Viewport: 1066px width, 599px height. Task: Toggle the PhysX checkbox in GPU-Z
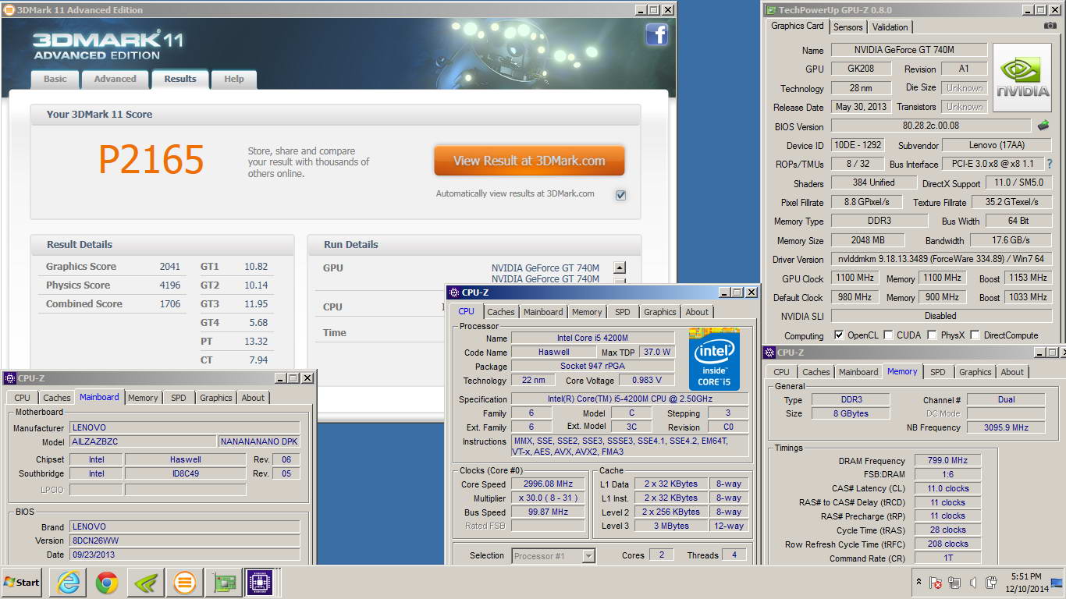click(x=932, y=335)
